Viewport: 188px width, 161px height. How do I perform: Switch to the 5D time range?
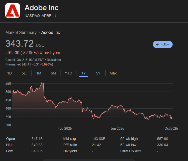(x=24, y=73)
